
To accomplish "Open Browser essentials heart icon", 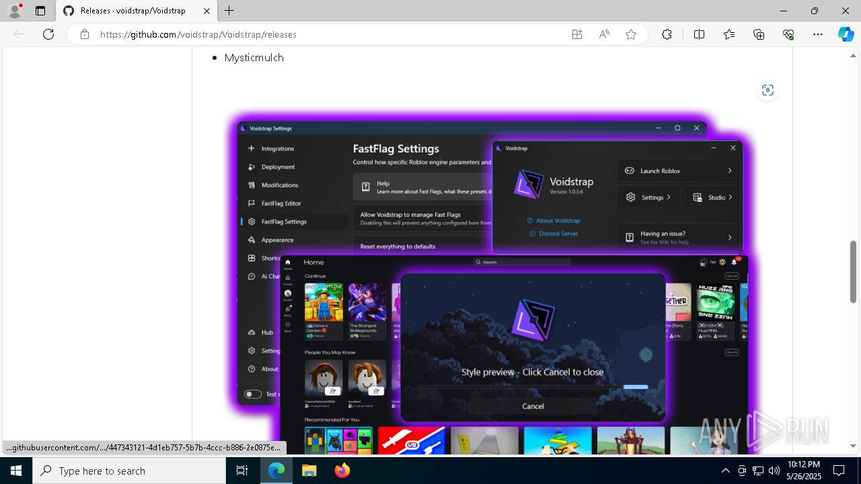I will [x=788, y=34].
